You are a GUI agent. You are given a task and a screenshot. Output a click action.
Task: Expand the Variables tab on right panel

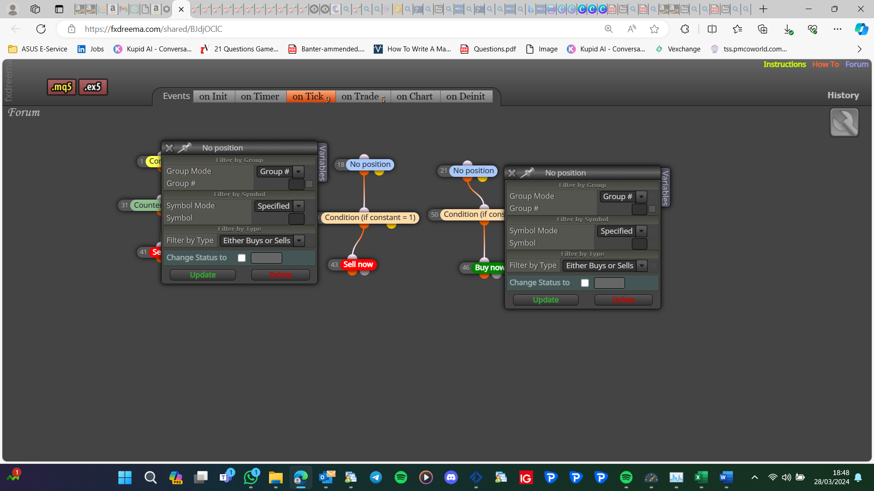(666, 187)
